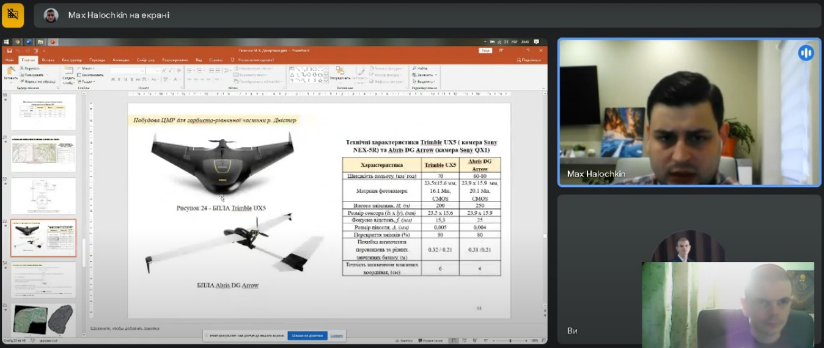Click the yellow stop-presenting icon in meeting header
The image size is (824, 348).
pyautogui.click(x=13, y=15)
